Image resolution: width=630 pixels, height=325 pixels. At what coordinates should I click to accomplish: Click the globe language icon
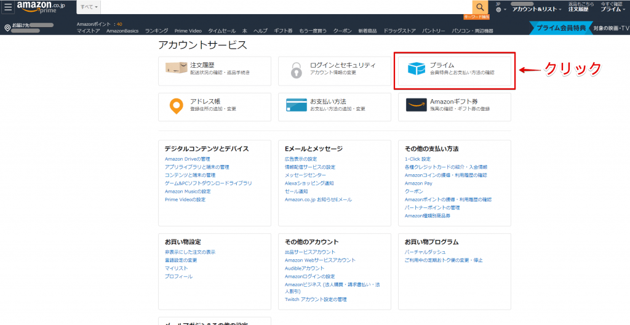tap(498, 10)
